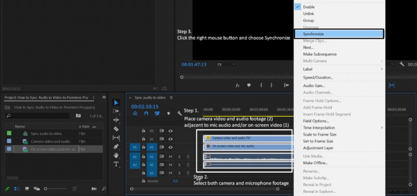417x196 pixels.
Task: Add a marker in the timeline header
Action: (x=168, y=114)
